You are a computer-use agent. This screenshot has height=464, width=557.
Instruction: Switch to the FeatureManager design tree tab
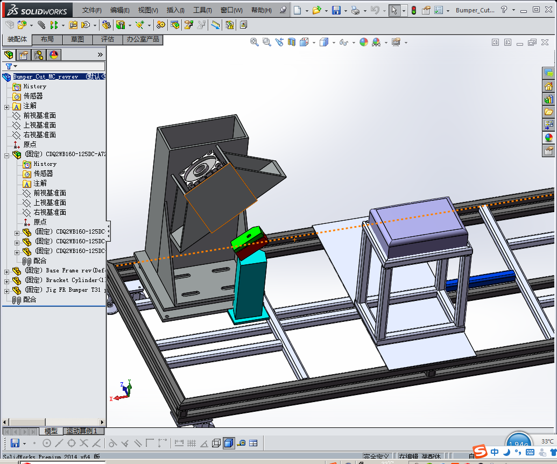pos(9,55)
